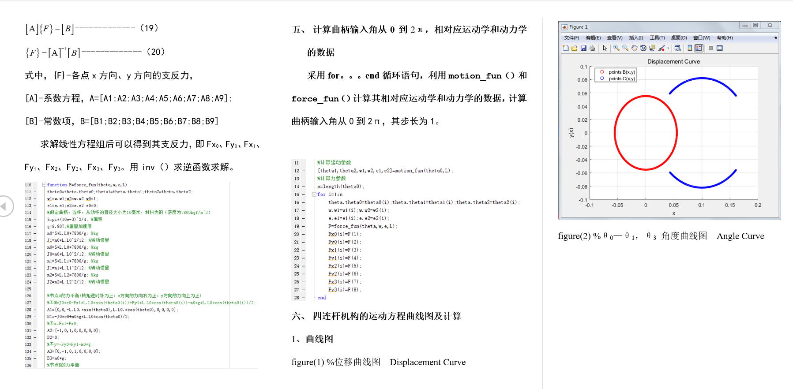Click the MATLAB logo in the Figure 1 title bar
Viewport: 793px width, 389px height.
tap(564, 27)
